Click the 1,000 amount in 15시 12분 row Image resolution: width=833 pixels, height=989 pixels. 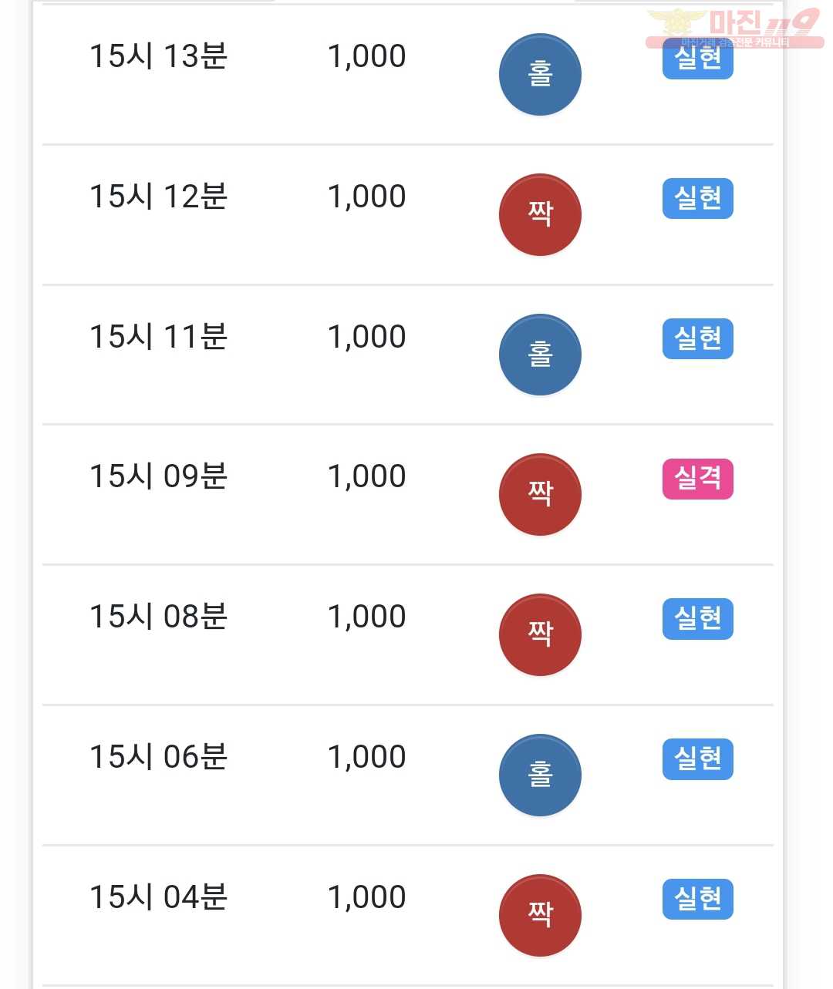(367, 197)
